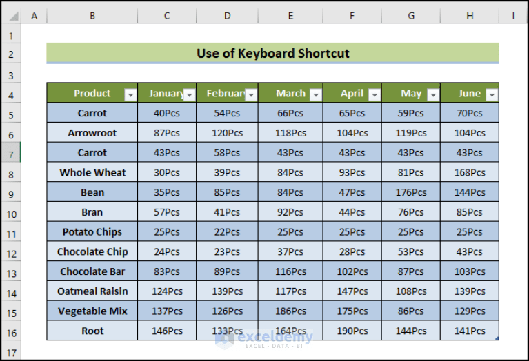Image resolution: width=529 pixels, height=361 pixels.
Task: Select the 'Potato Chips' cell
Action: tap(92, 232)
